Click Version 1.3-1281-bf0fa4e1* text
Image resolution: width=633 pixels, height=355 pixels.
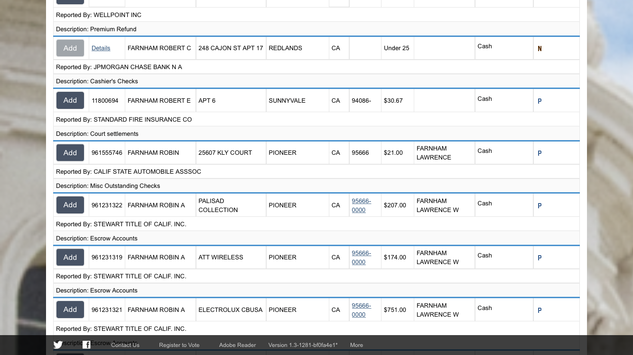303,345
